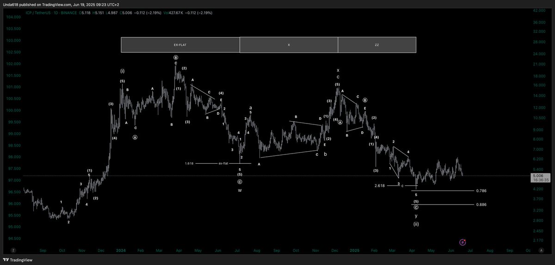Viewport: 555px width, 265px height.
Task: Click 94.500 on the left price axis
Action: (13, 239)
